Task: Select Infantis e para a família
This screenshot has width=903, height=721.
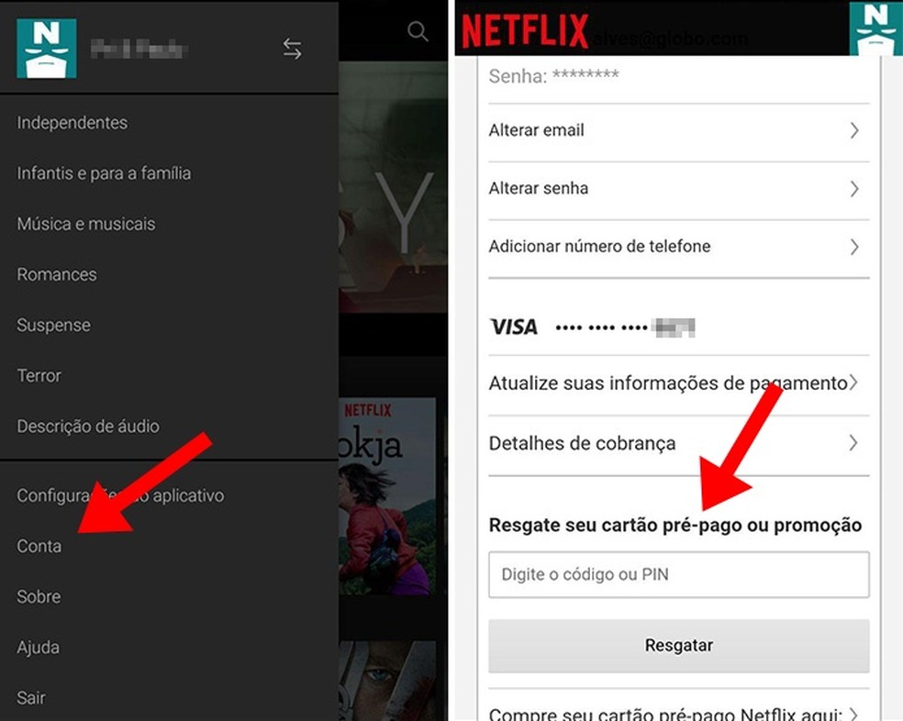Action: (x=104, y=173)
